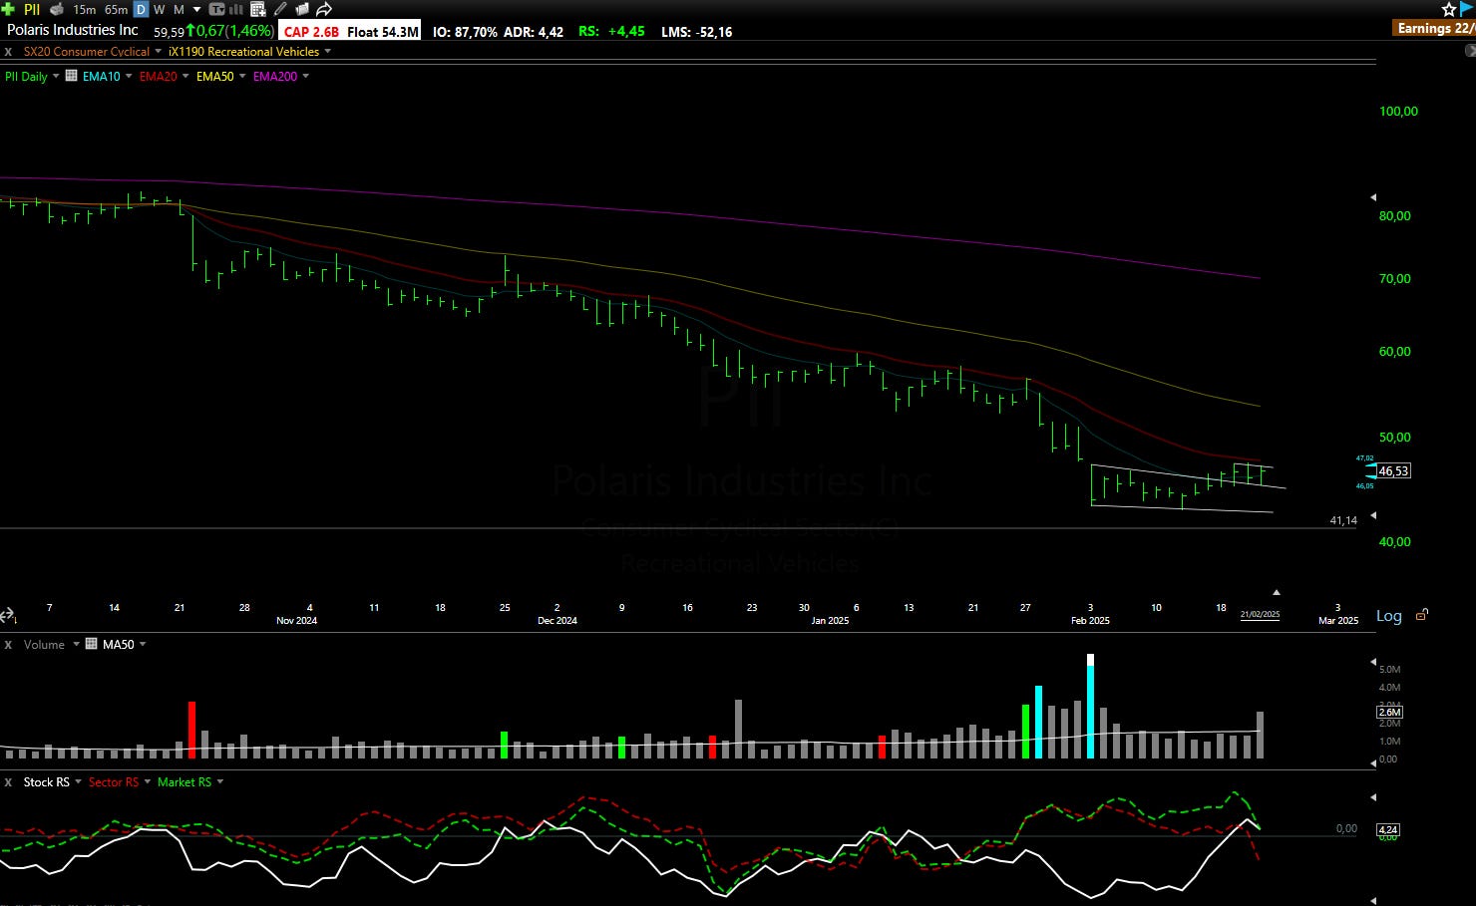Click the ADR: 4,42 value
The height and width of the screenshot is (906, 1476).
534,32
